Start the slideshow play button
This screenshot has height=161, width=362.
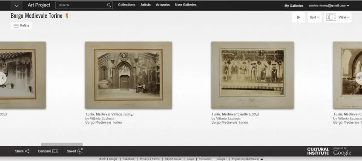click(298, 17)
